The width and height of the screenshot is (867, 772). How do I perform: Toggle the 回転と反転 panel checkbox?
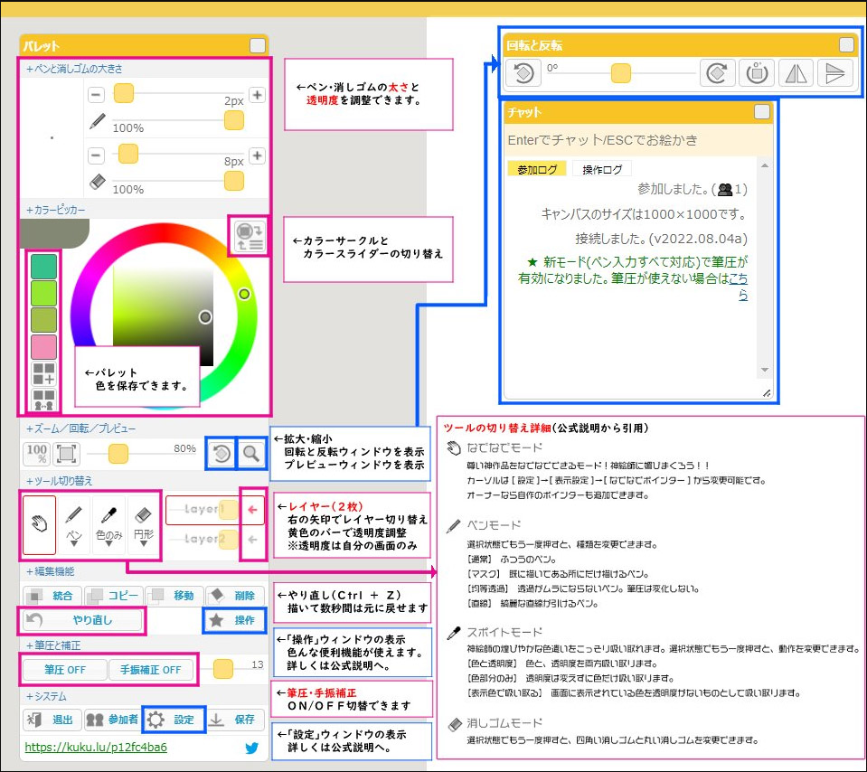point(846,45)
